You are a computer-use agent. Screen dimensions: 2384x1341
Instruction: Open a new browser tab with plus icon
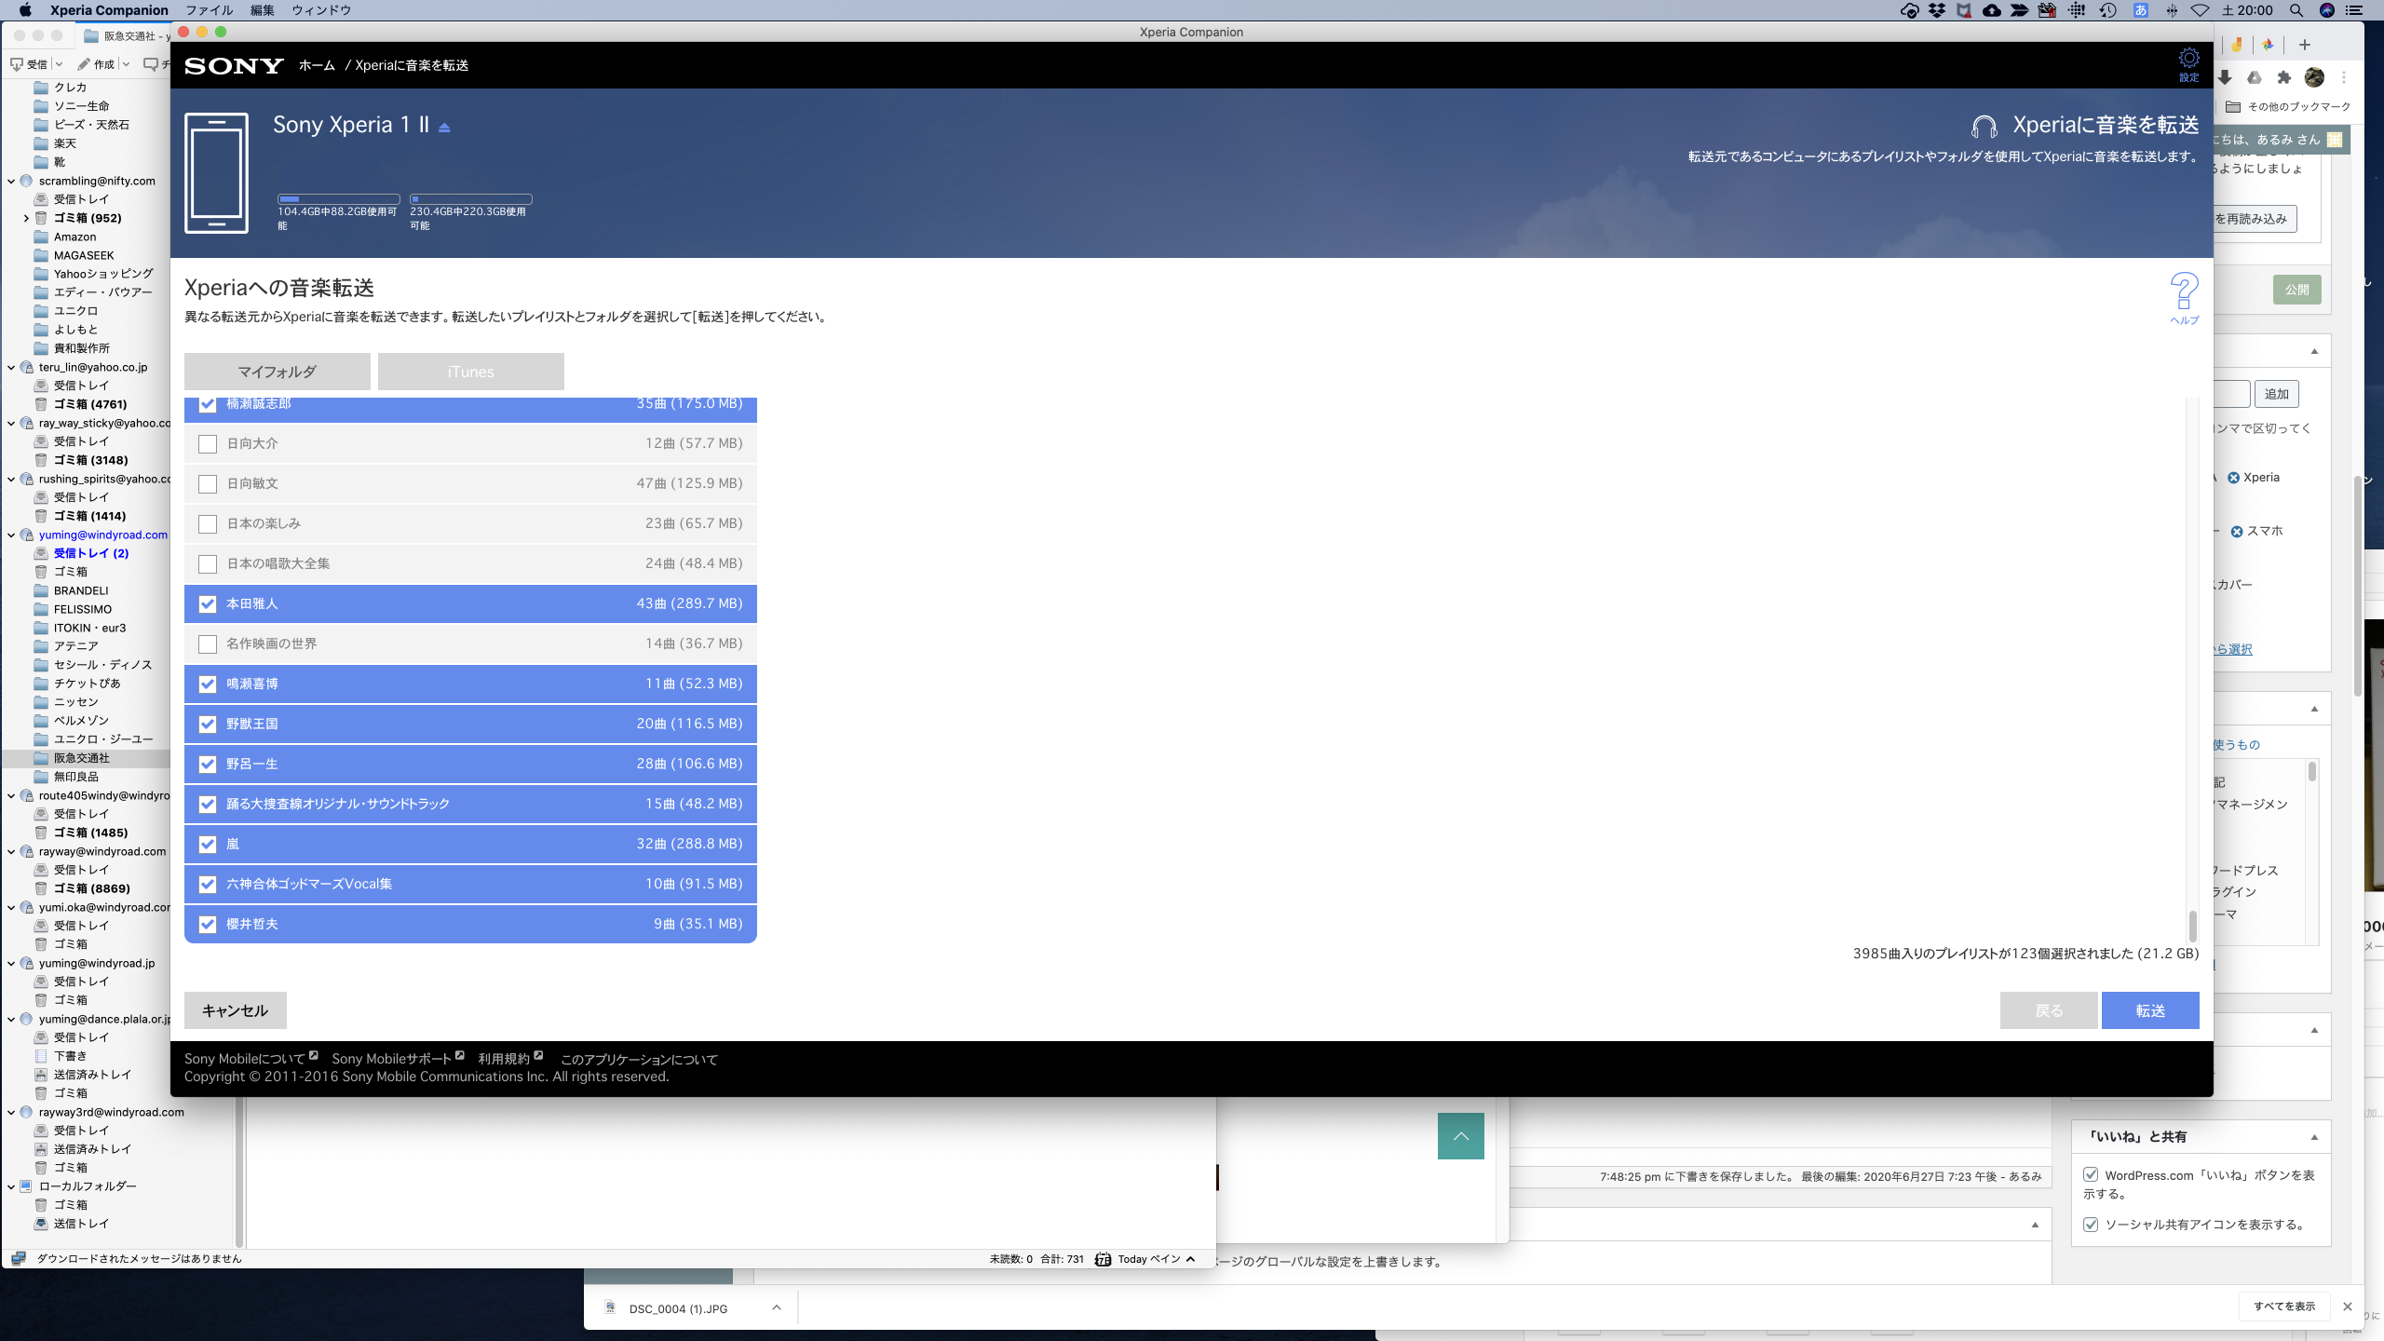coord(2305,45)
